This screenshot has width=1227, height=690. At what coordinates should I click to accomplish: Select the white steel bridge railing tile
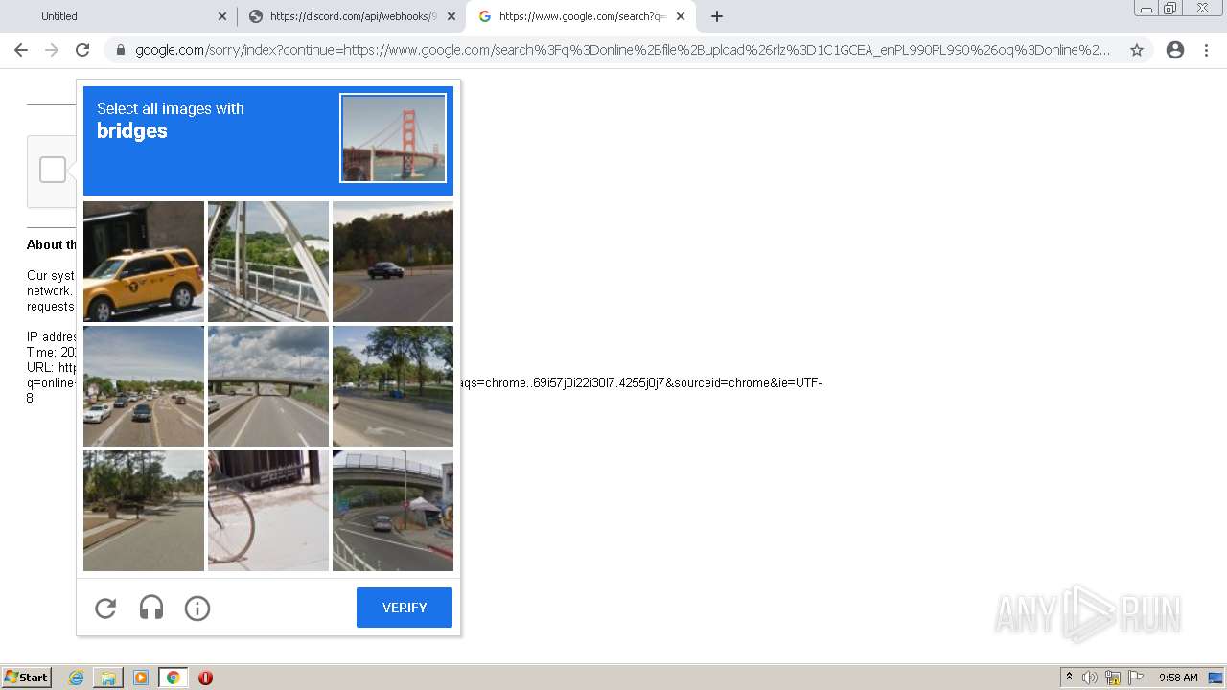(268, 262)
